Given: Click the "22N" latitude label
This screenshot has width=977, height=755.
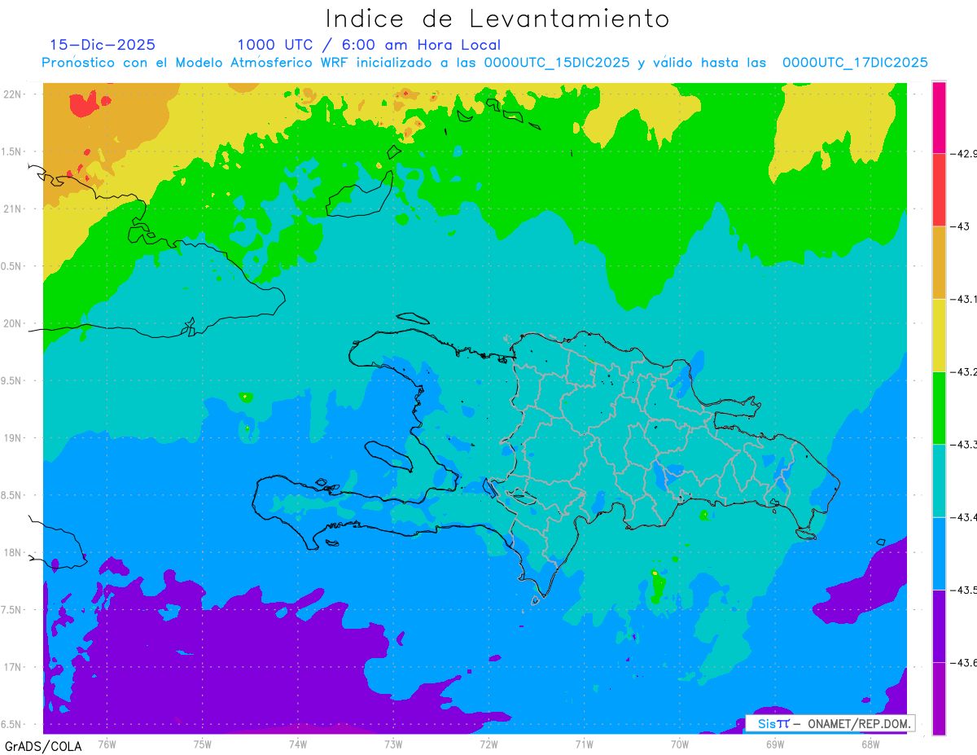Looking at the screenshot, I should coord(14,94).
